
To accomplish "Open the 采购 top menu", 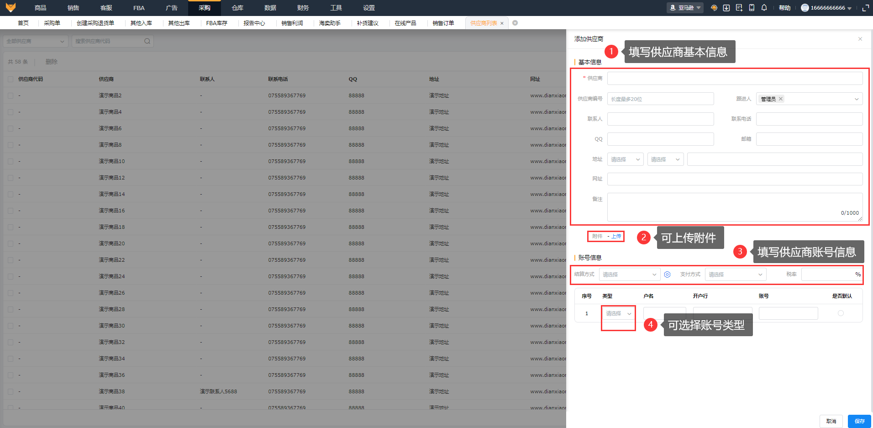I will 205,8.
